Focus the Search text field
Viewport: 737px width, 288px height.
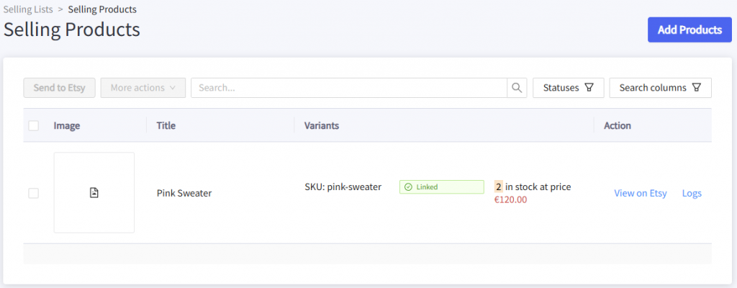[x=349, y=88]
